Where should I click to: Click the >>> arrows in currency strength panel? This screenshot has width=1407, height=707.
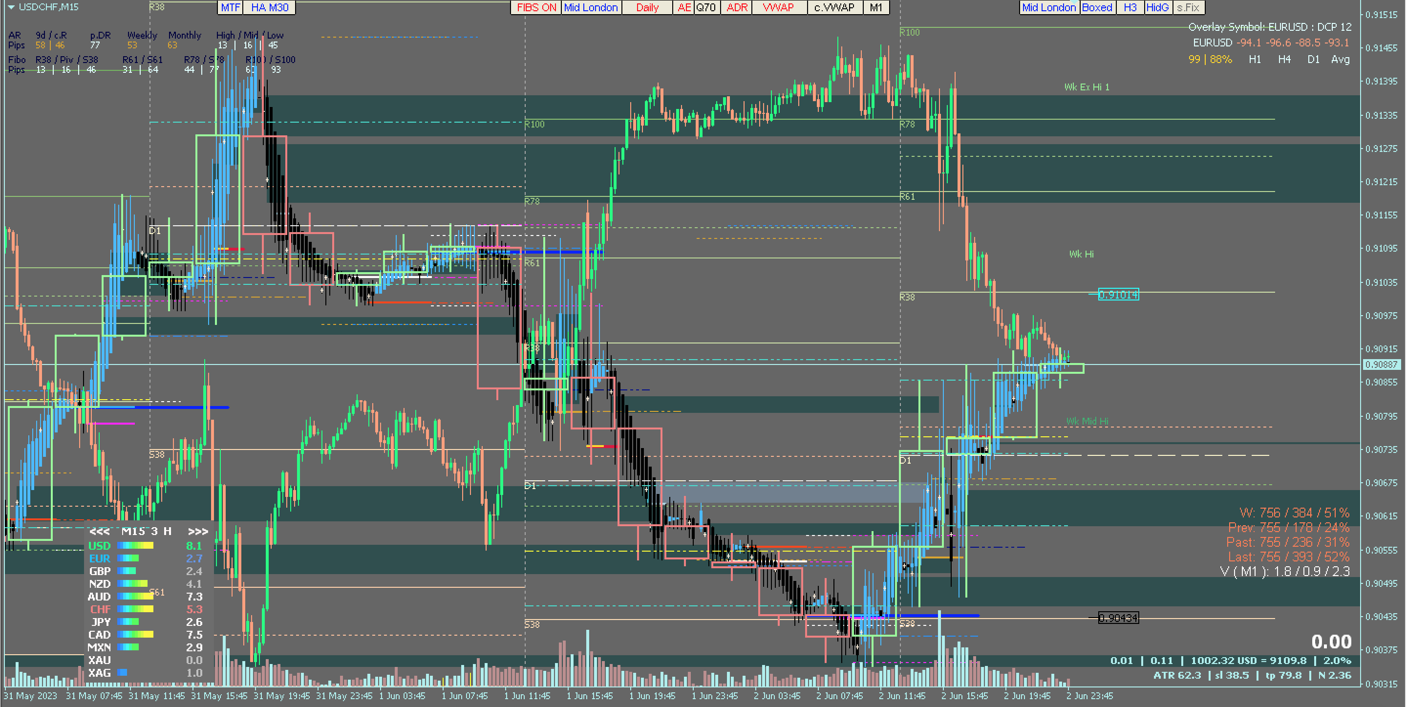click(198, 531)
